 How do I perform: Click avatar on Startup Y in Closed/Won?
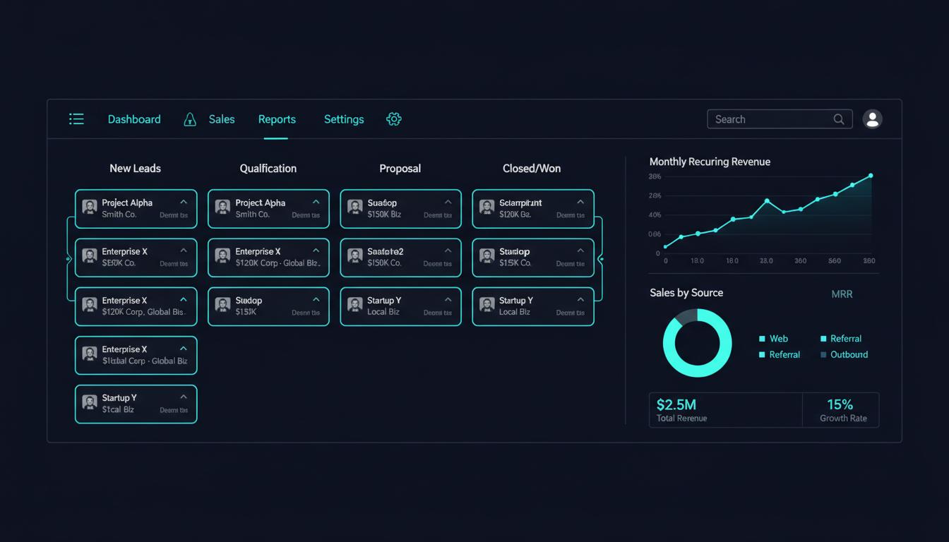(487, 305)
